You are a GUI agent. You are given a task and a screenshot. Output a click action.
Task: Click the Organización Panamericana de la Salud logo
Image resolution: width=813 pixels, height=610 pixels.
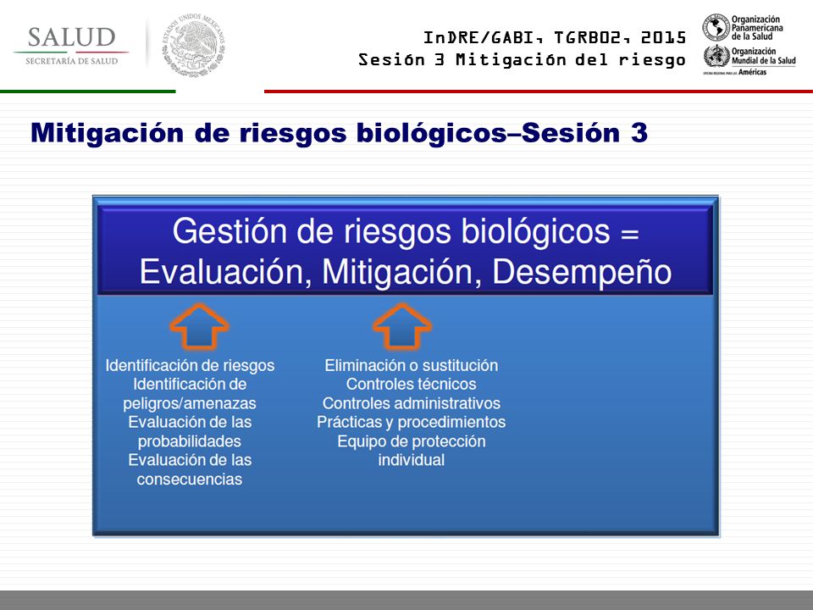click(743, 28)
